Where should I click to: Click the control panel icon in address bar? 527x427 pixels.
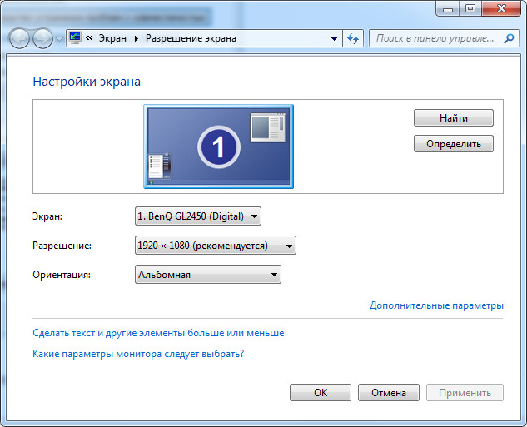75,38
